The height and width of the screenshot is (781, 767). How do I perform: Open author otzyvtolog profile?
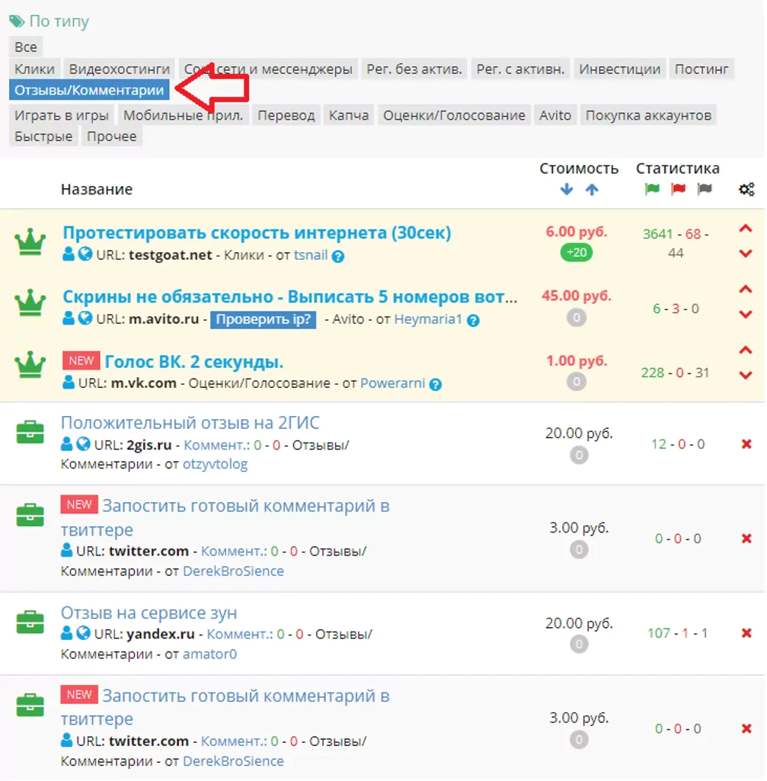pyautogui.click(x=215, y=464)
